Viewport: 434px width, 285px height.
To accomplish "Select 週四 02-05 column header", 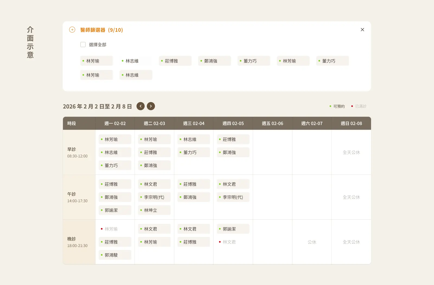I will click(x=233, y=123).
